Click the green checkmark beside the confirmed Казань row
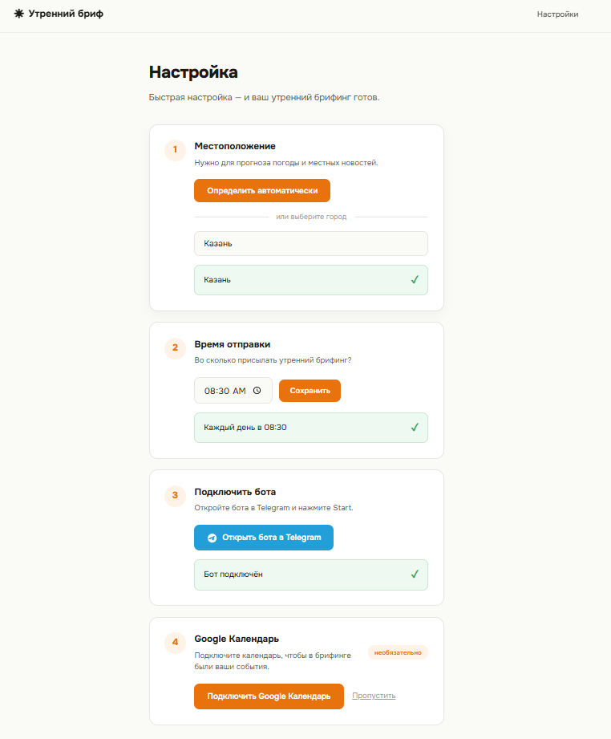This screenshot has height=739, width=611. [415, 279]
